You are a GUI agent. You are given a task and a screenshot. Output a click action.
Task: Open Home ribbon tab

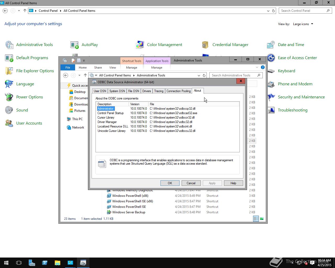(83, 68)
